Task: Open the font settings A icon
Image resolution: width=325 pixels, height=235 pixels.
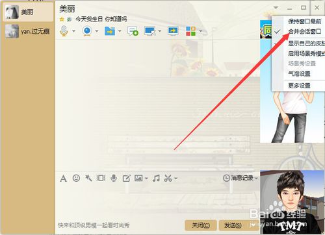Action: click(x=63, y=179)
